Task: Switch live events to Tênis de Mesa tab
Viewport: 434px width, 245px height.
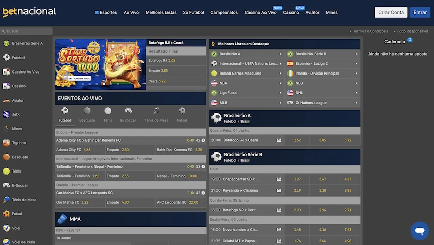Action: pyautogui.click(x=156, y=115)
